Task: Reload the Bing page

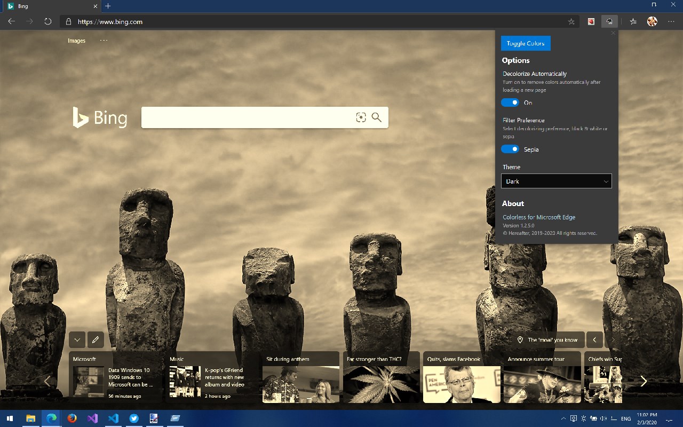Action: coord(48,22)
